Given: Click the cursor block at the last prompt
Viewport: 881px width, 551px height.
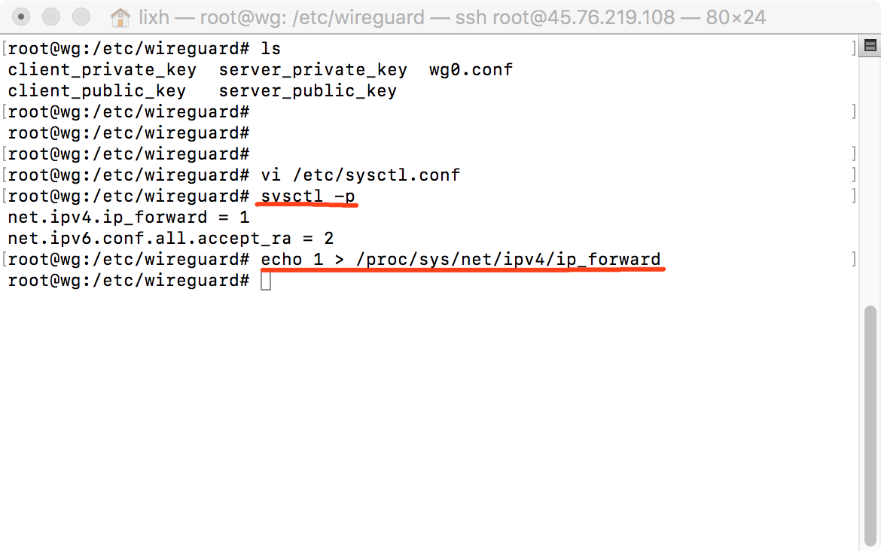Looking at the screenshot, I should [x=266, y=281].
